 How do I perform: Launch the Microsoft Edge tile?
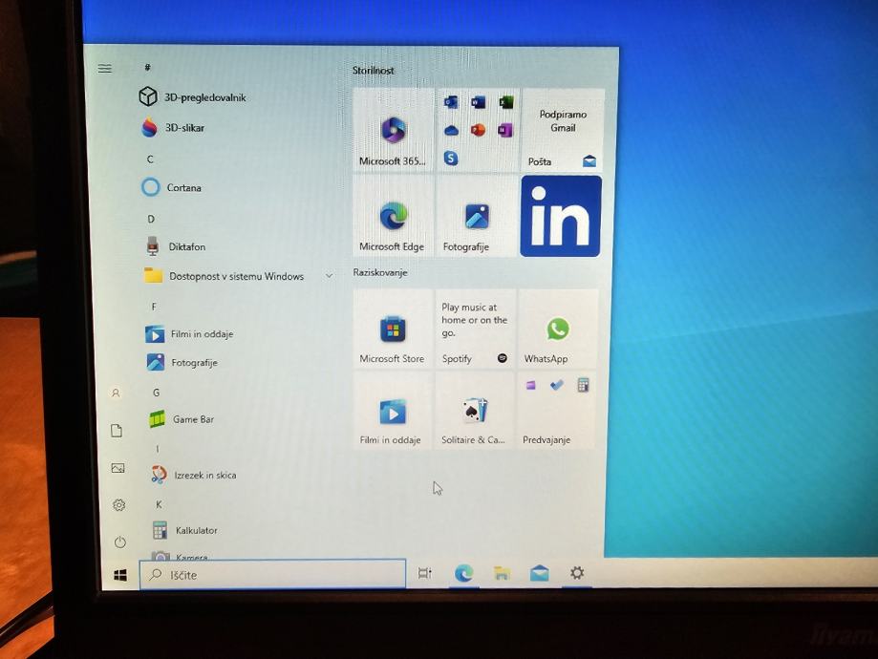click(393, 216)
